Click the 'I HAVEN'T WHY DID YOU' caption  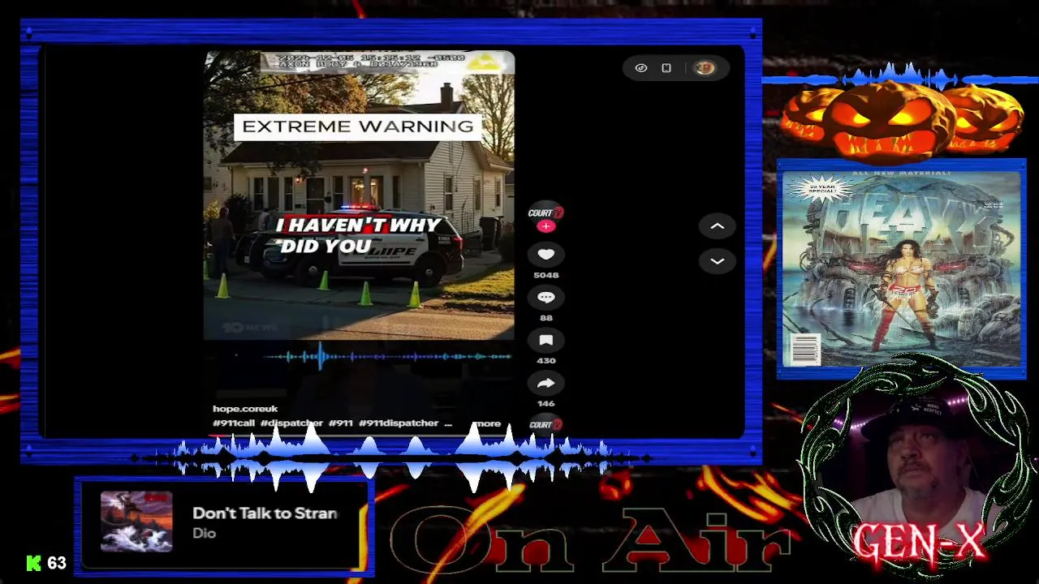coord(357,235)
